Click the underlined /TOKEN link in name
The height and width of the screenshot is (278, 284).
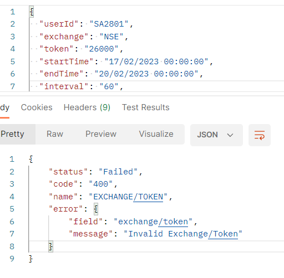(x=148, y=197)
